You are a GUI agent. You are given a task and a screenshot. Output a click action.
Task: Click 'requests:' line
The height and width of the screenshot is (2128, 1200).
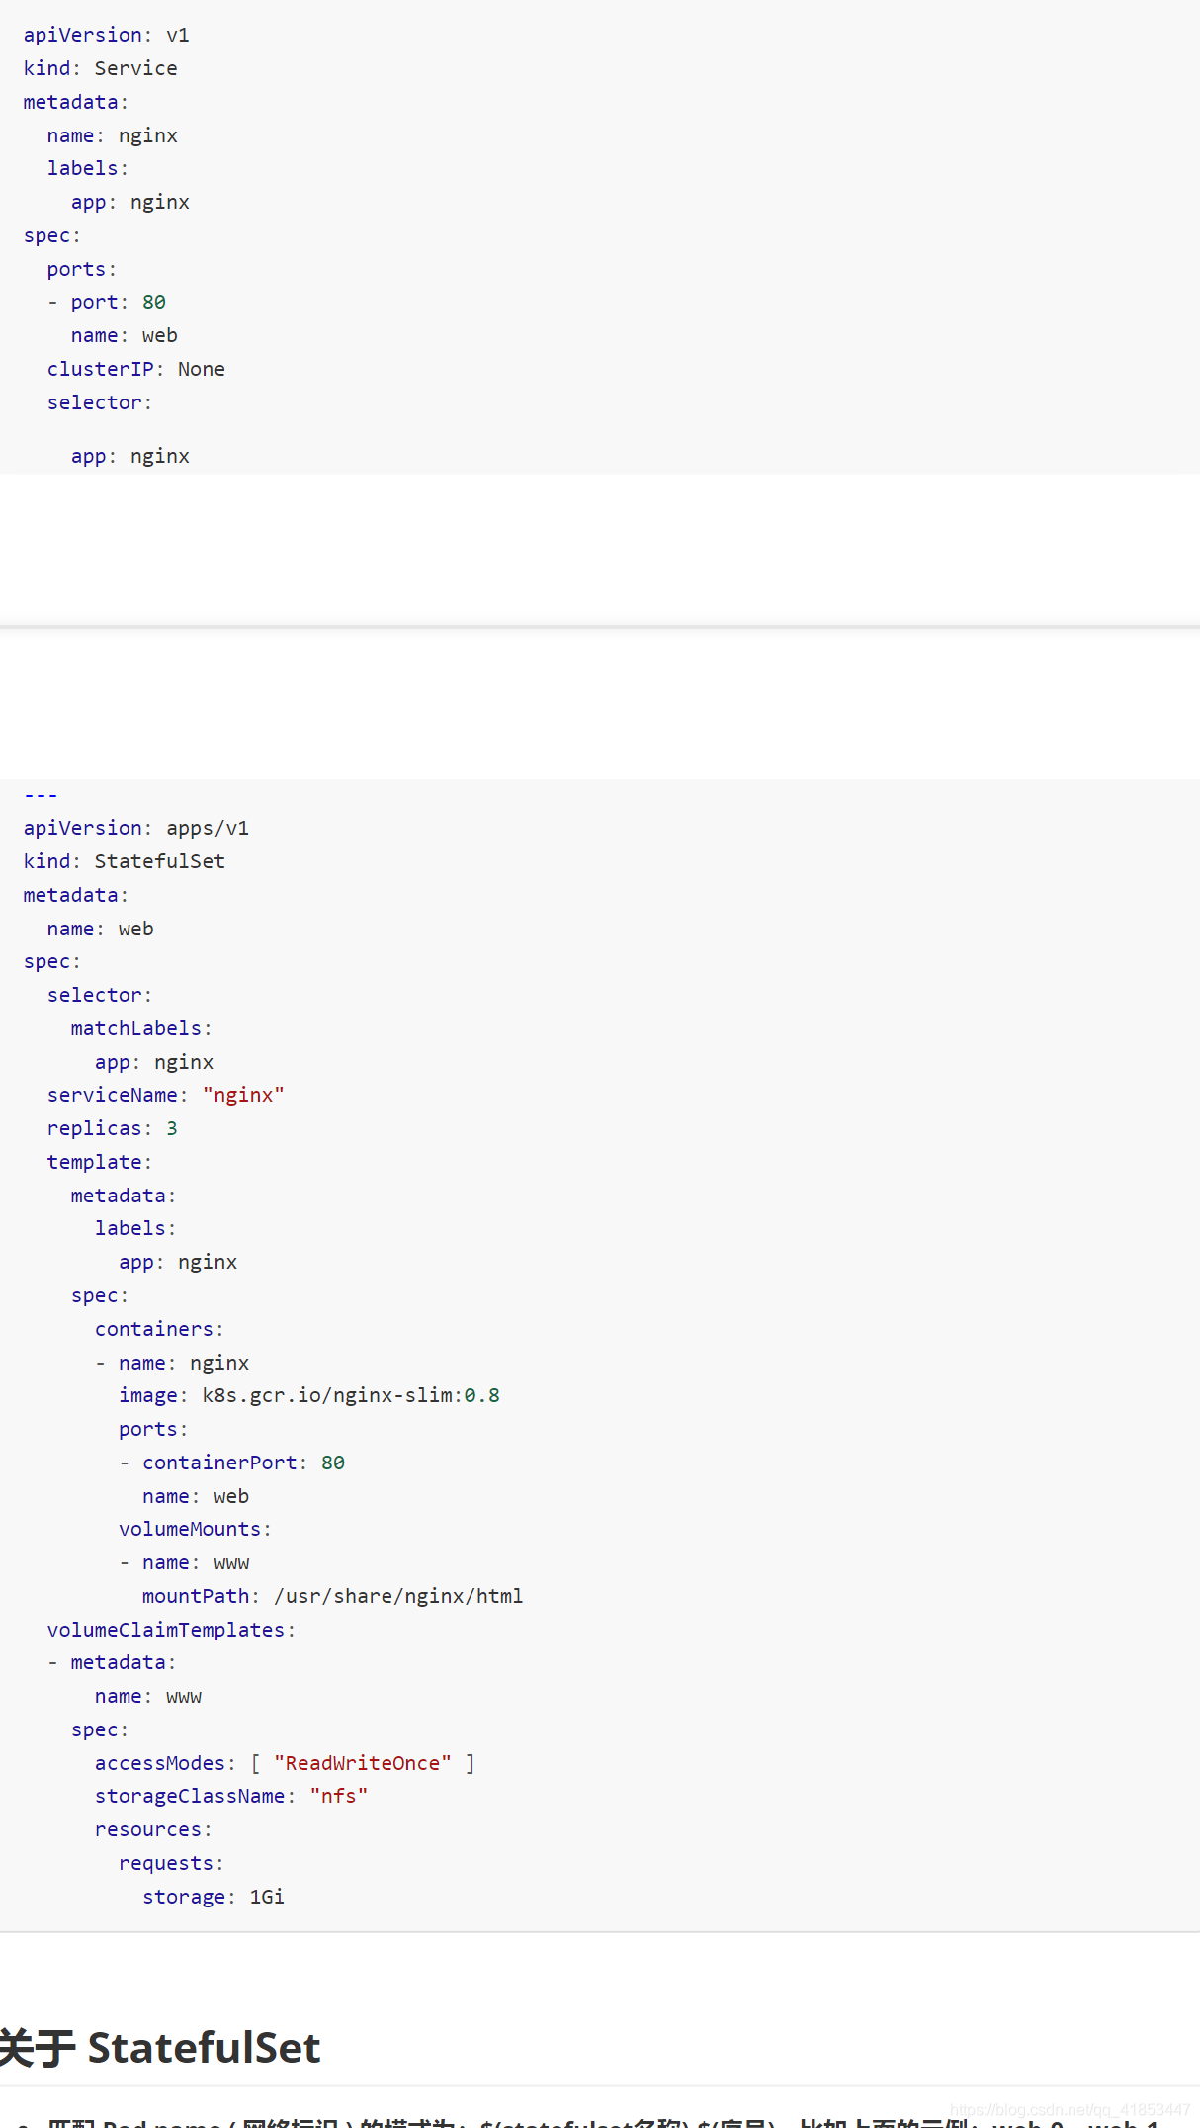pos(171,1863)
